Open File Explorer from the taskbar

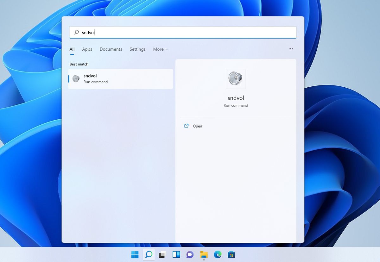coord(203,254)
